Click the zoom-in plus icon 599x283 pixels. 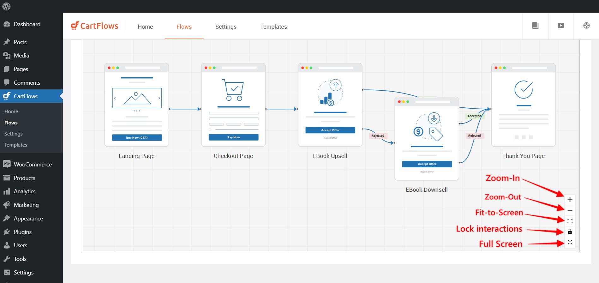(570, 200)
